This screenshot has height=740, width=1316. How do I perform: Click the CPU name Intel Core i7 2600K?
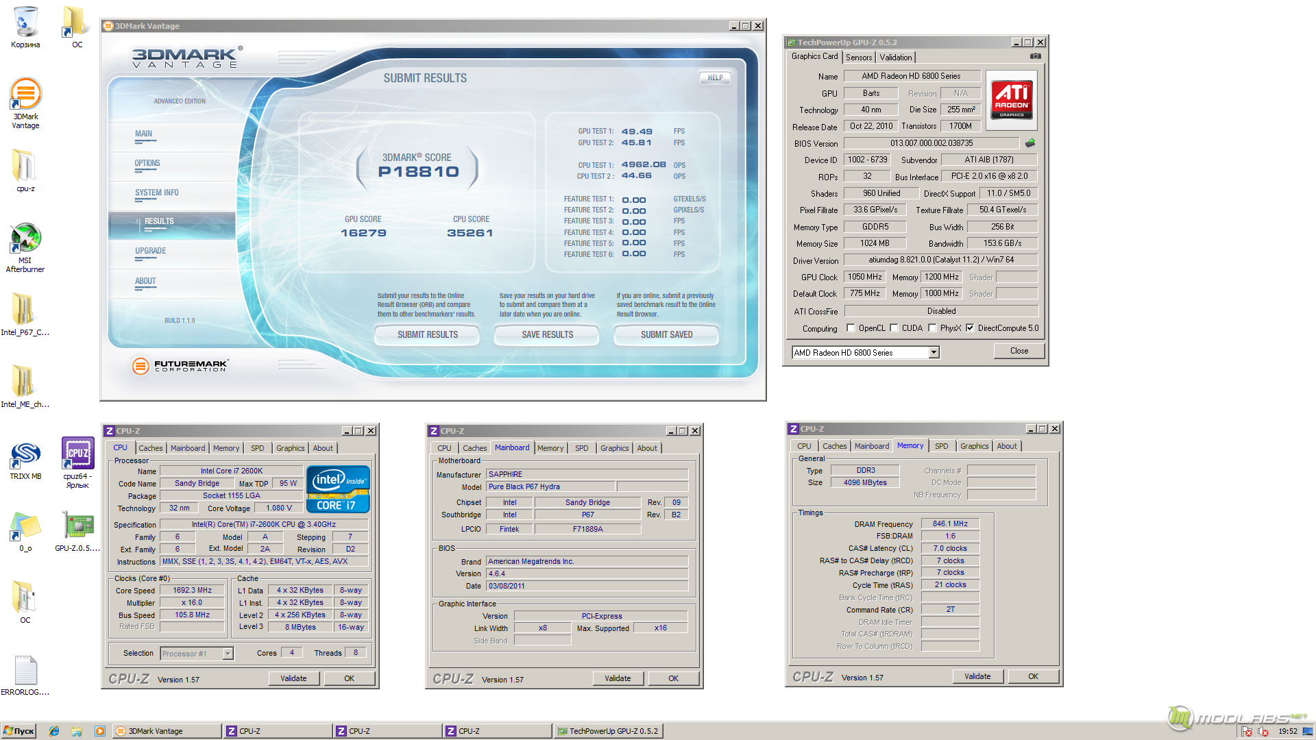click(x=232, y=471)
